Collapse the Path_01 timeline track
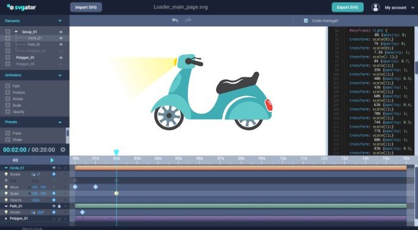This screenshot has height=230, width=418. click(6, 206)
